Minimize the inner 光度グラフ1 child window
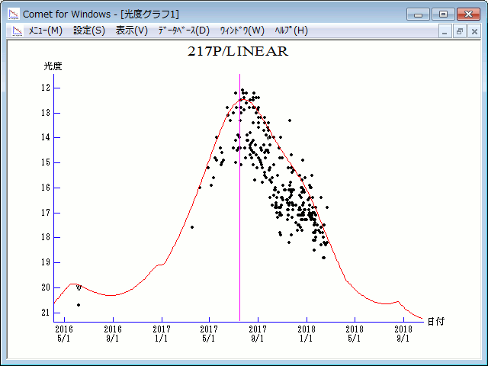The width and height of the screenshot is (488, 366). pos(446,31)
